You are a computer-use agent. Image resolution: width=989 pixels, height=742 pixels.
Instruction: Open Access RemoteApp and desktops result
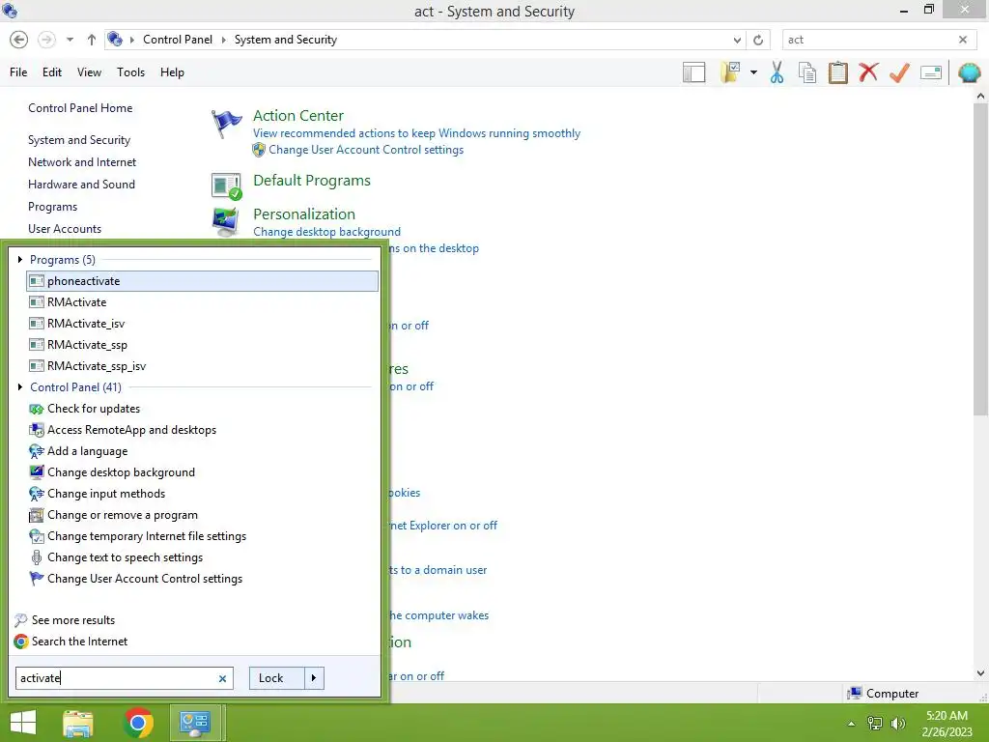pyautogui.click(x=203, y=430)
